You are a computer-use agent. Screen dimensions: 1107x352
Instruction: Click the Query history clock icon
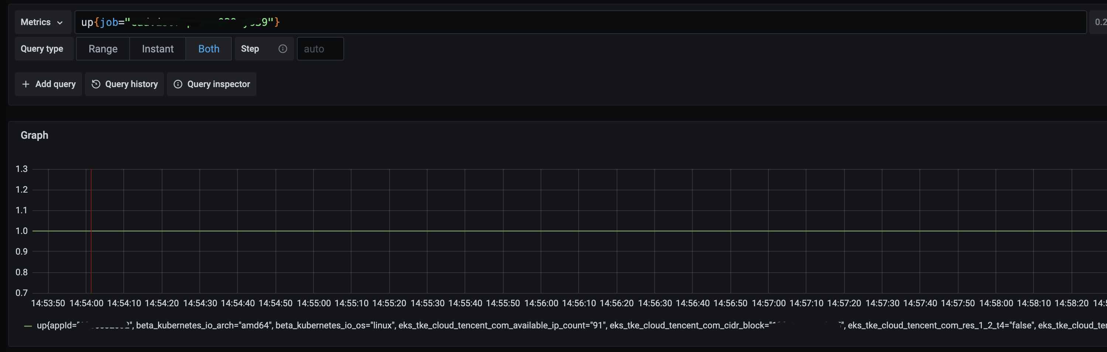point(96,84)
